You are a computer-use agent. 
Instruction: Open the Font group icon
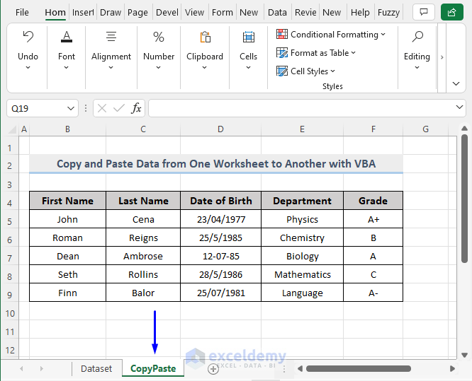point(67,37)
